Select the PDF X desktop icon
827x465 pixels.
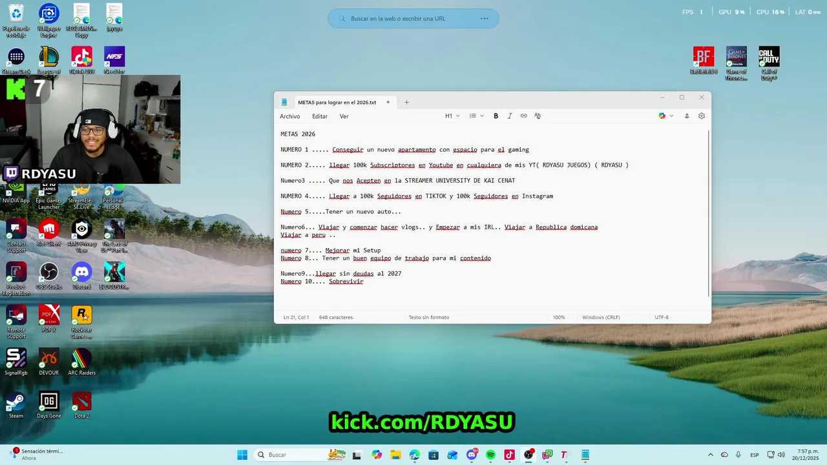point(49,318)
